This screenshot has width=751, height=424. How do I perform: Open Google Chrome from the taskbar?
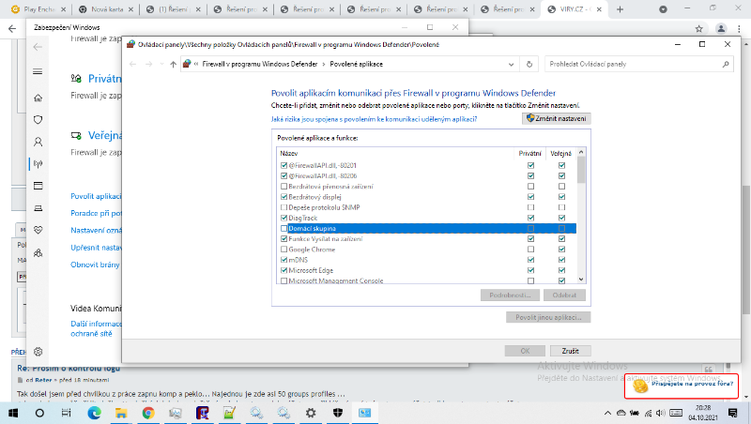coord(148,413)
